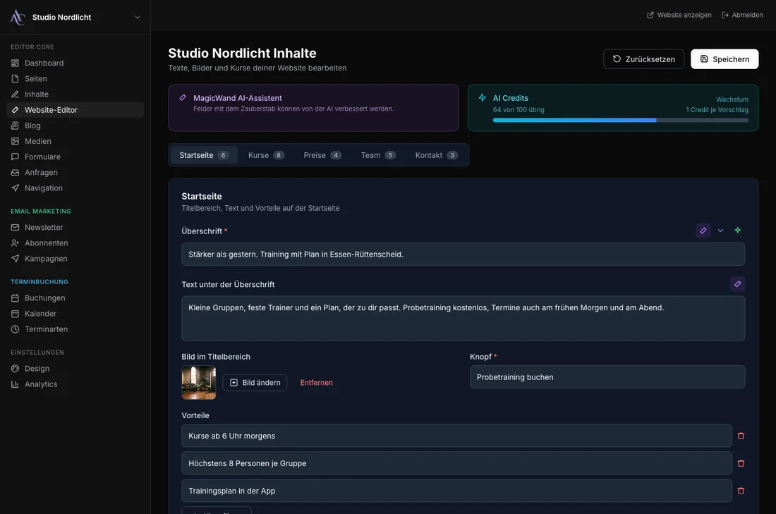The width and height of the screenshot is (776, 514).
Task: Expand the chevron next to Überschrift wand
Action: [720, 231]
